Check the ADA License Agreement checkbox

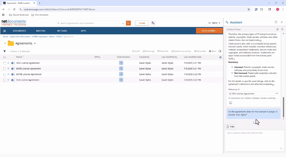click(5, 63)
